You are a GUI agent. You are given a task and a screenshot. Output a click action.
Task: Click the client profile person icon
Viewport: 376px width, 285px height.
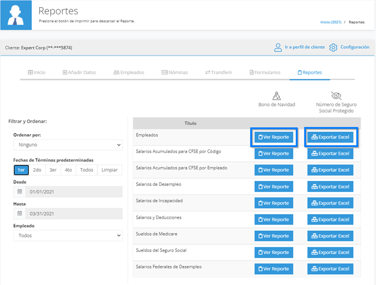coord(278,47)
